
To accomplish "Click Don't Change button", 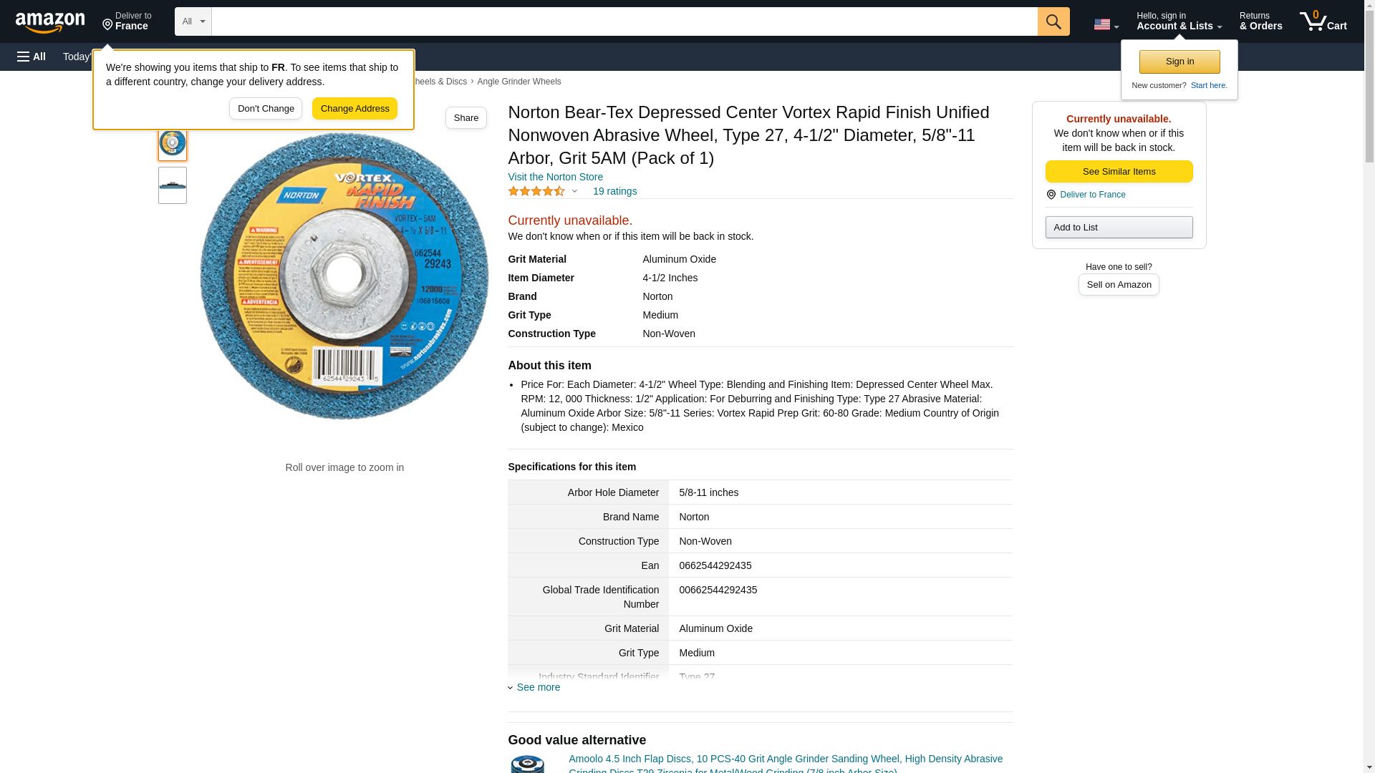I will (x=266, y=109).
